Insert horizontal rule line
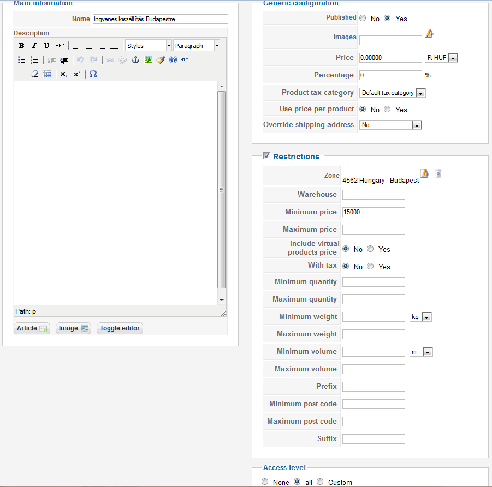The width and height of the screenshot is (492, 487). point(22,74)
